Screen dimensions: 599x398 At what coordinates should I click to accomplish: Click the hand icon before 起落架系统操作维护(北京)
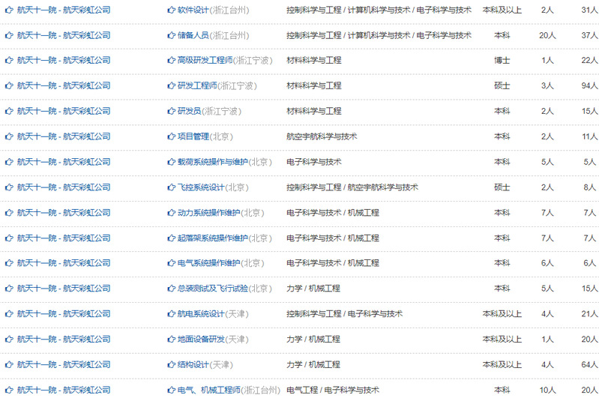click(171, 238)
